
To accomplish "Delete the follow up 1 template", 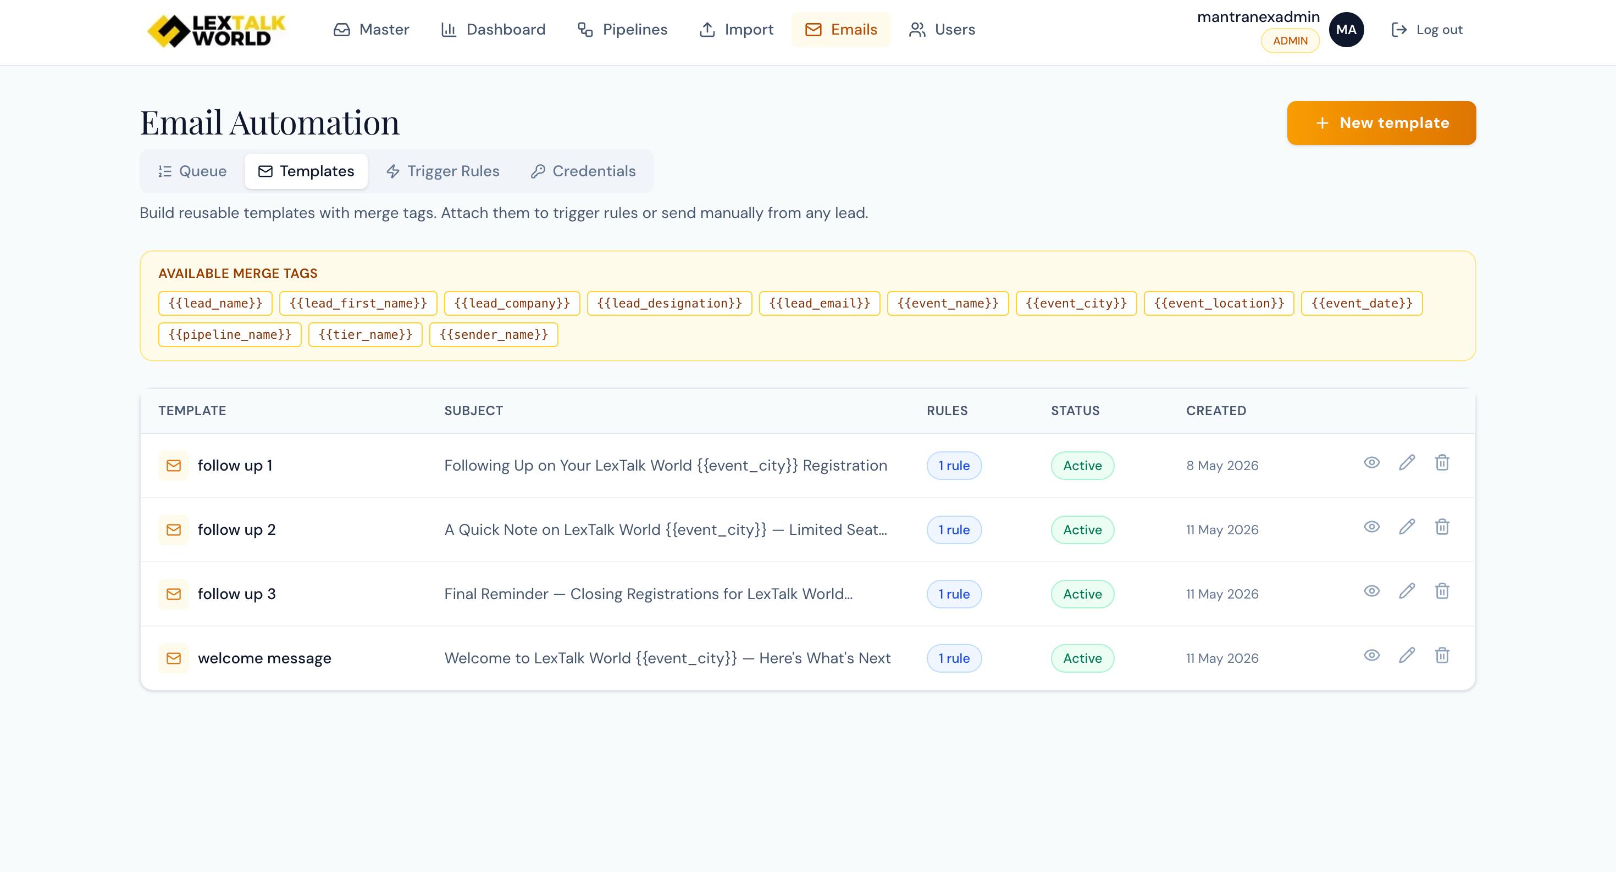I will coord(1442,463).
